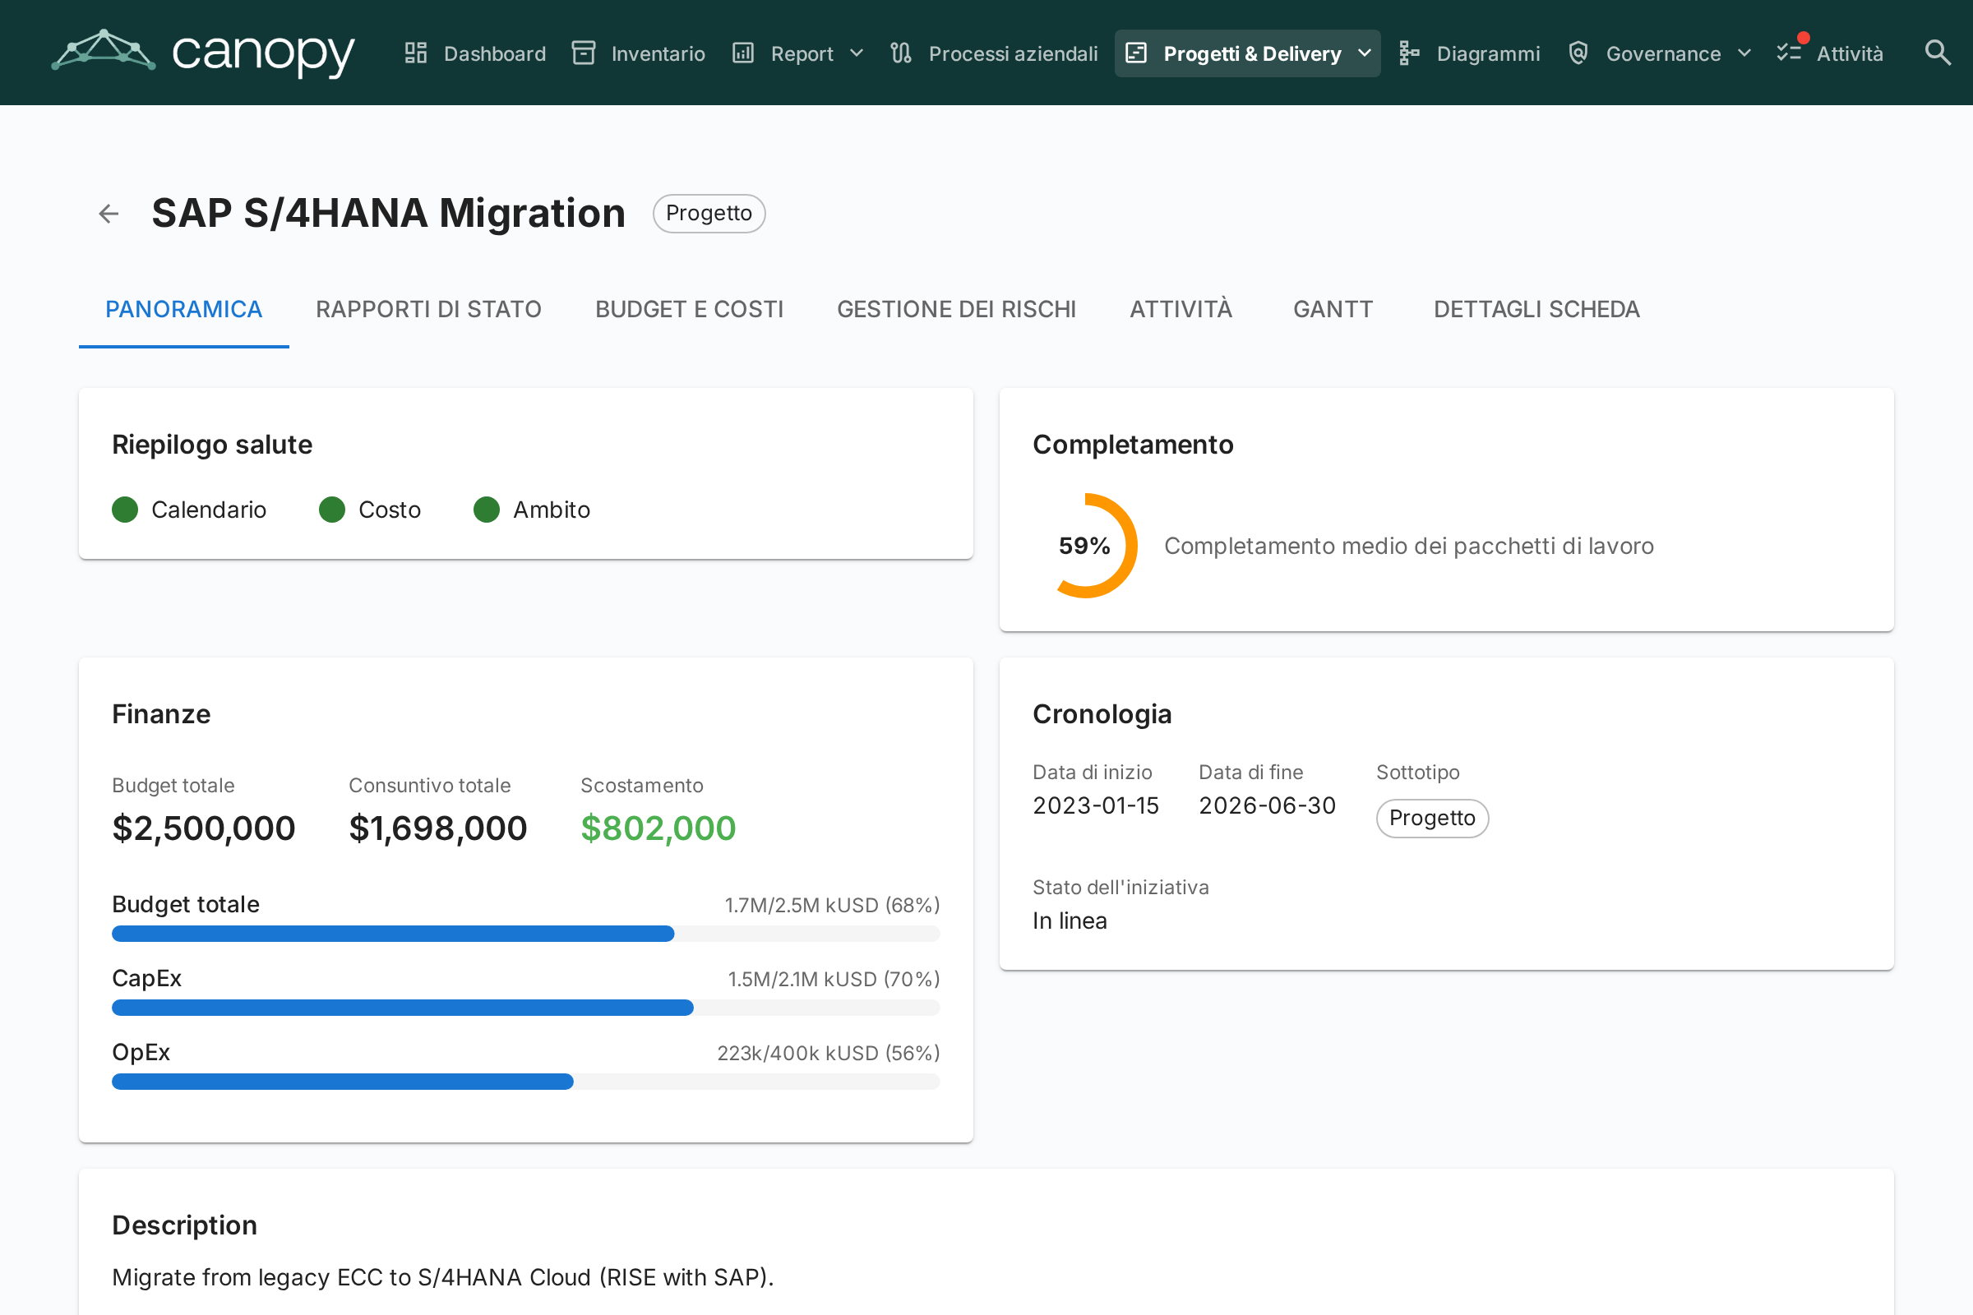Click the CapEx progress bar
The width and height of the screenshot is (1973, 1315).
pos(526,1008)
